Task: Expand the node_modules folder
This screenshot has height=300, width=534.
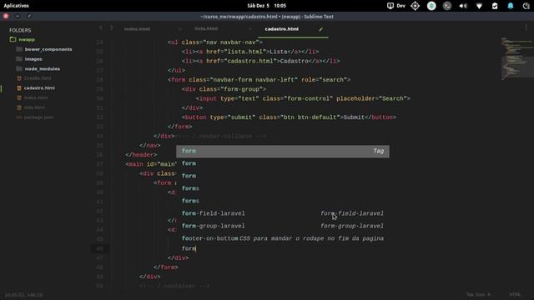Action: 43,68
